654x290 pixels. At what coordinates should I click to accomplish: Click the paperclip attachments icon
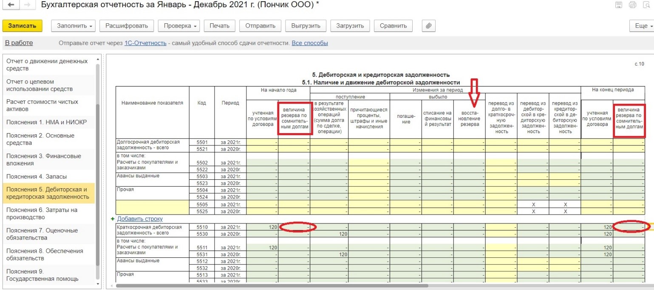(x=429, y=26)
